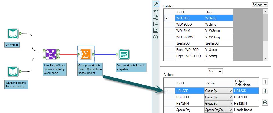This screenshot has height=113, width=273.
Task: Select the WD12NM field row
Action: point(199,31)
